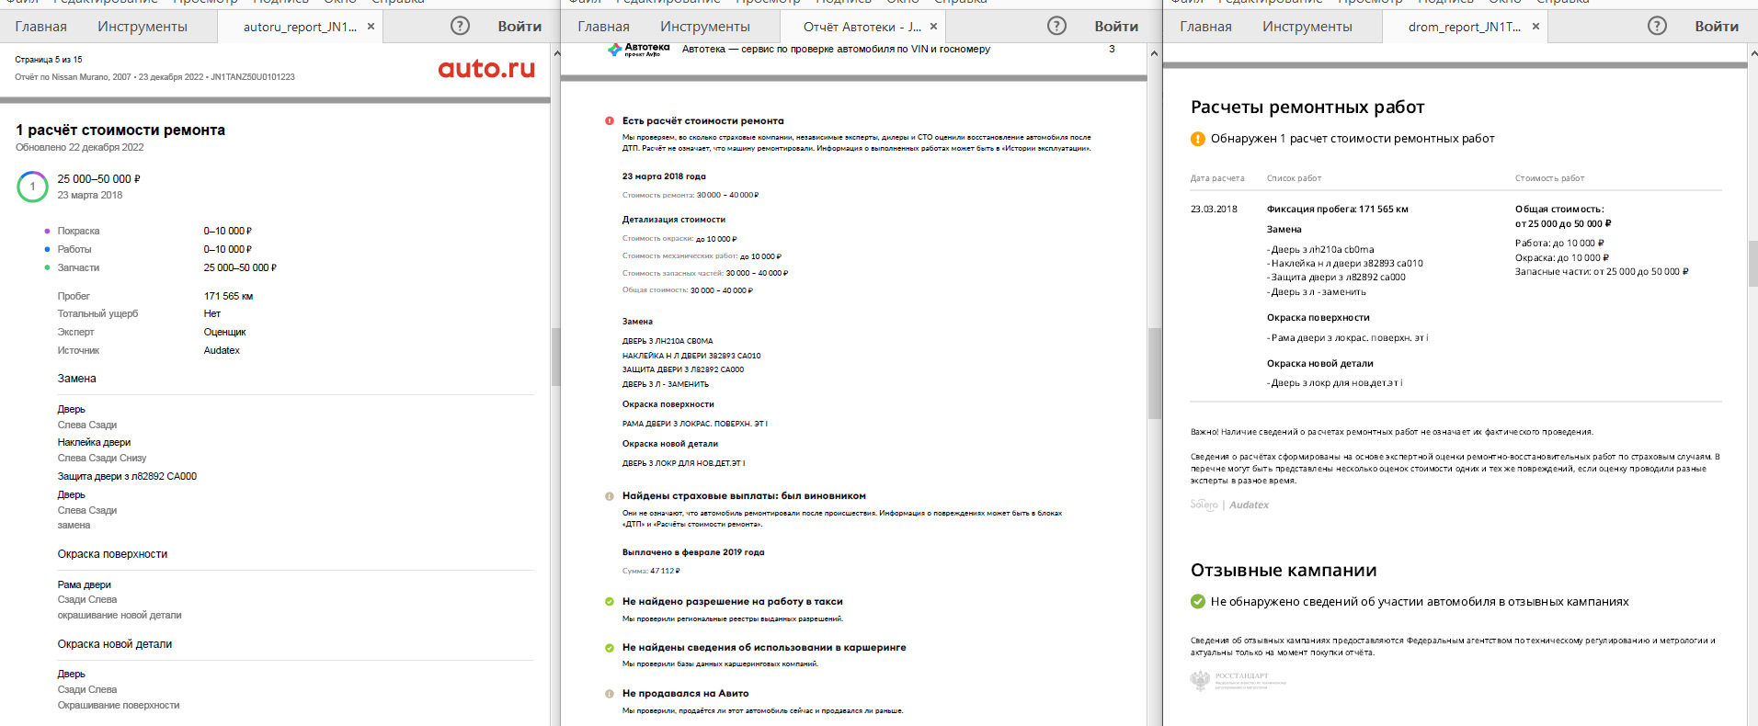Click scrollbar thumb in Отчёт Автотеки window
Image resolution: width=1758 pixels, height=726 pixels.
coord(1154,373)
